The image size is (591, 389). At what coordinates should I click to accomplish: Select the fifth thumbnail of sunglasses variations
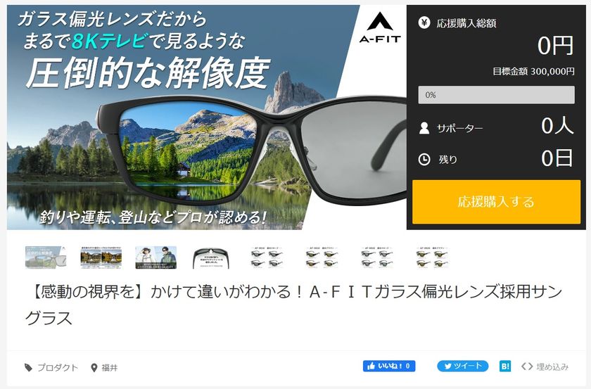pyautogui.click(x=267, y=257)
